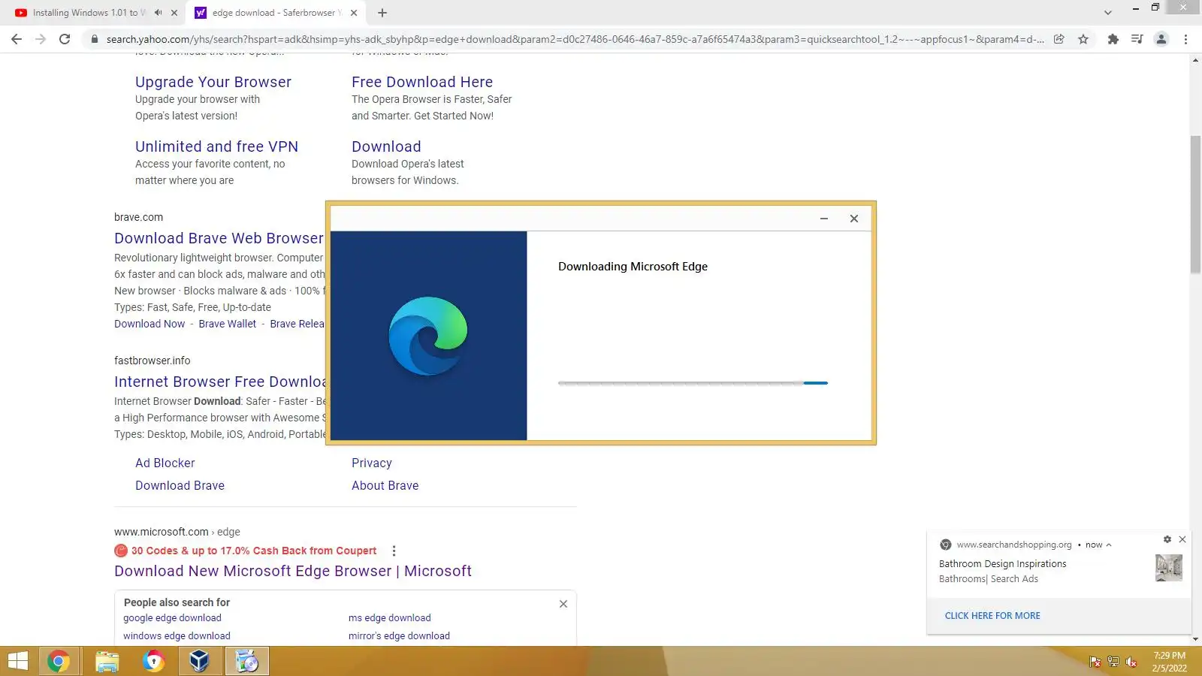Follow the Privacy link
This screenshot has height=676, width=1202.
pyautogui.click(x=372, y=463)
